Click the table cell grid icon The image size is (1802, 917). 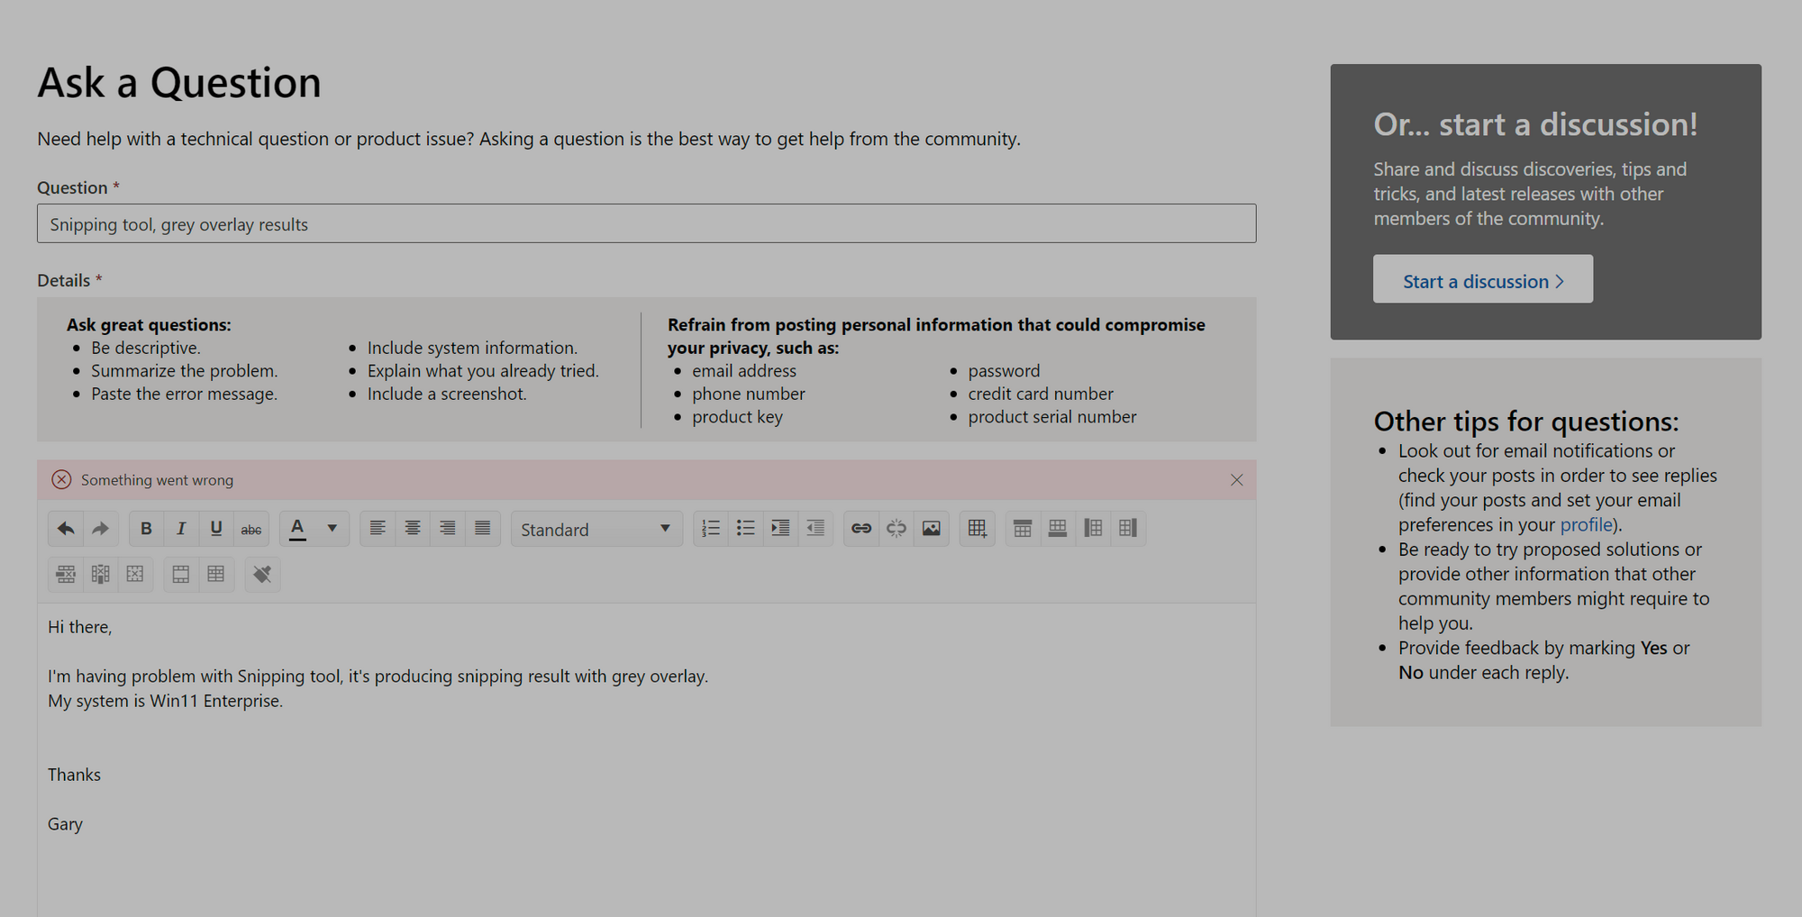(216, 575)
